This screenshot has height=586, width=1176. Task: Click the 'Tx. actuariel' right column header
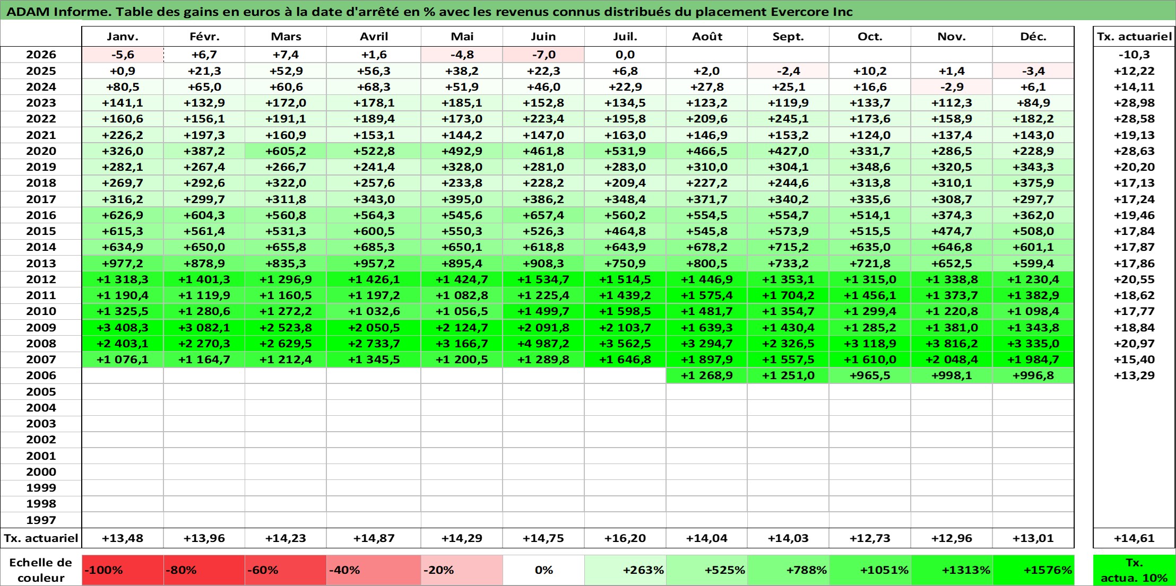1134,37
